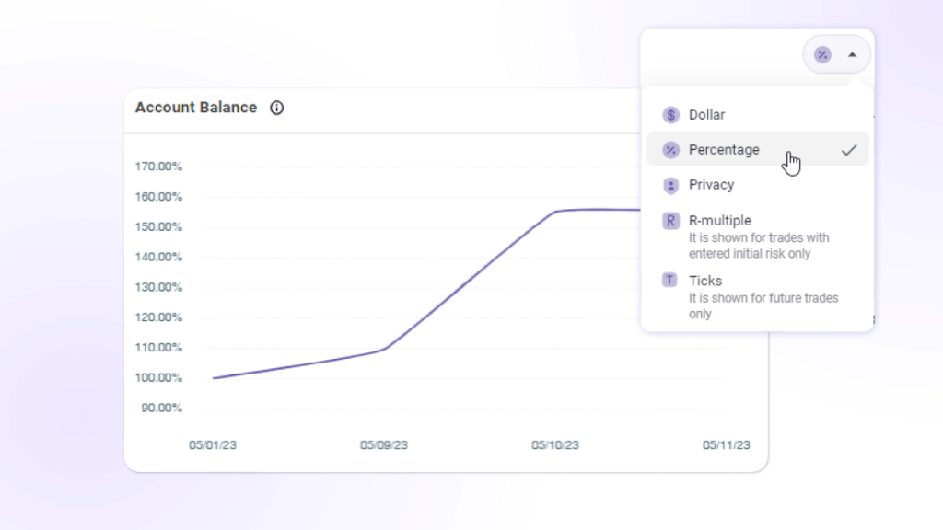Click the 05/09/23 date axis label
The image size is (943, 530).
[x=384, y=445]
